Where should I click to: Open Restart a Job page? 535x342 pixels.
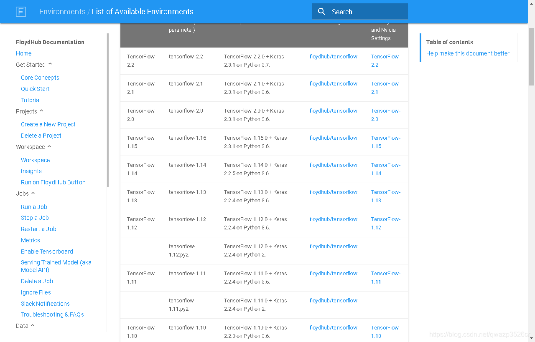click(38, 229)
